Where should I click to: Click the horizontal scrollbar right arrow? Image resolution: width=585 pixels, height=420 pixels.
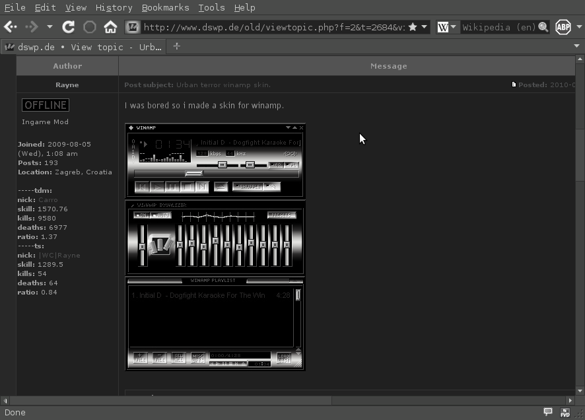coord(570,400)
